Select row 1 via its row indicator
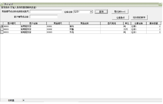163x104 pixels. pyautogui.click(x=2, y=26)
